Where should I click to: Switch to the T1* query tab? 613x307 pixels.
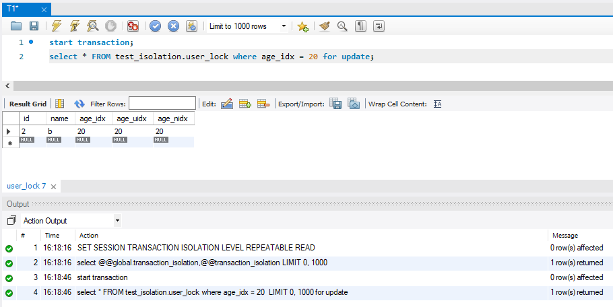coord(13,9)
